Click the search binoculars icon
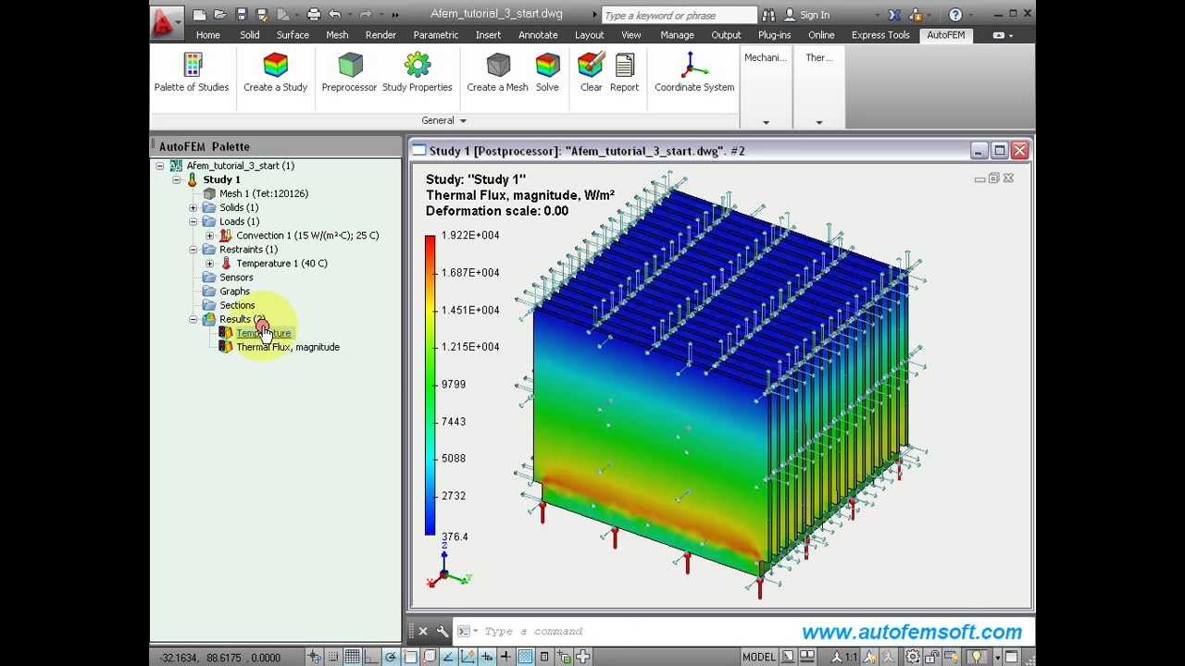Image resolution: width=1185 pixels, height=666 pixels. pos(768,15)
